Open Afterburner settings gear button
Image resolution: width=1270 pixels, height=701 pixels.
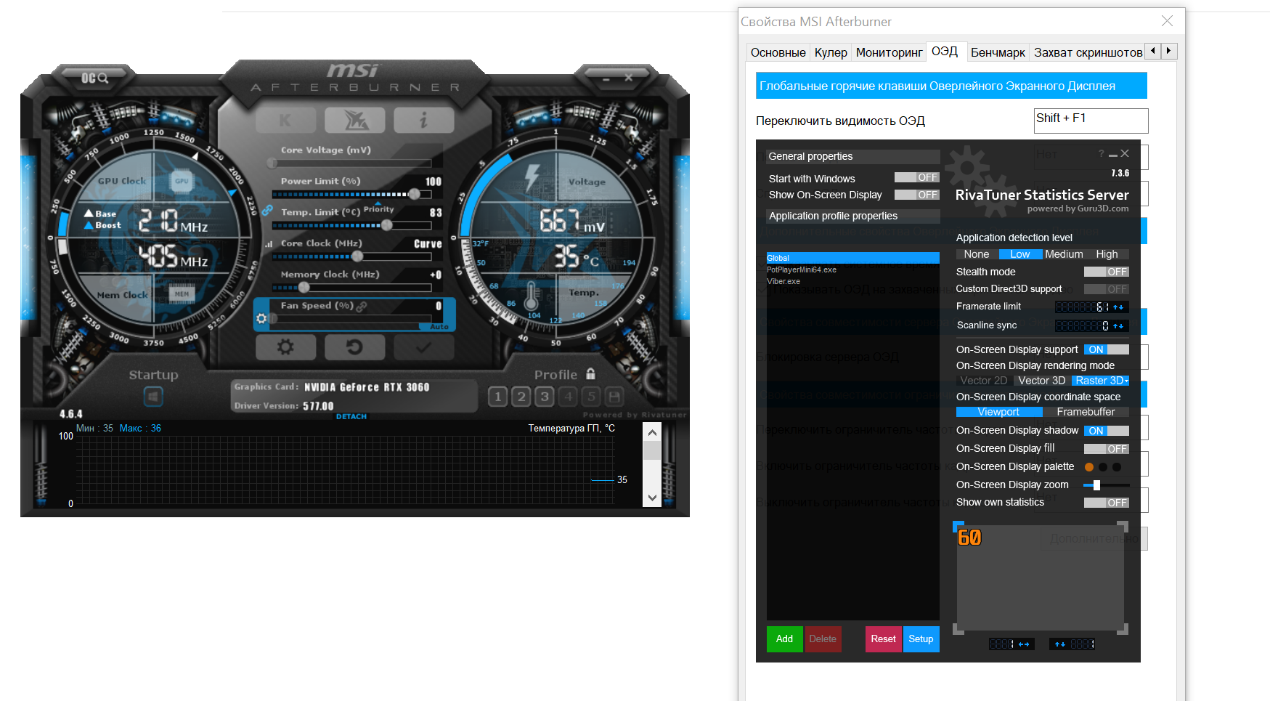[x=285, y=347]
